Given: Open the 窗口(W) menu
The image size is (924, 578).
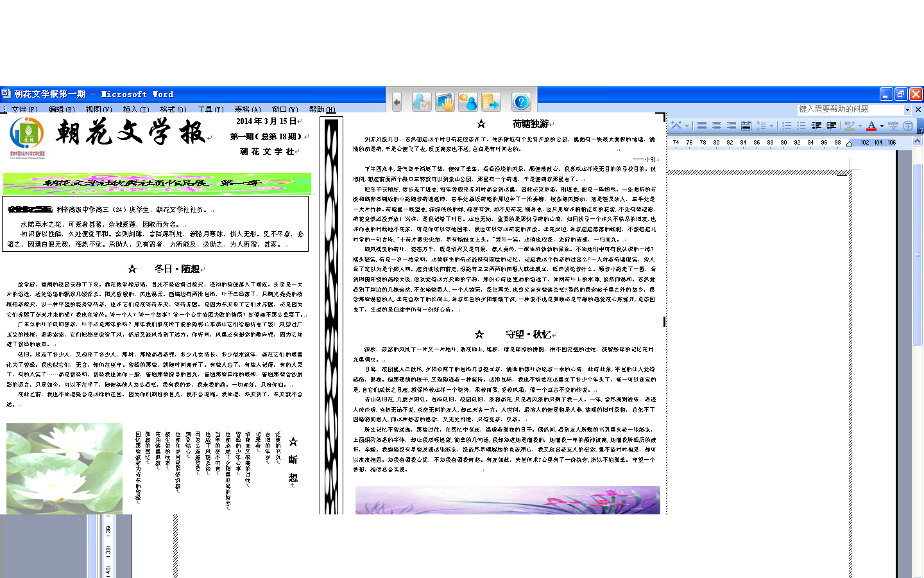Looking at the screenshot, I should (x=285, y=109).
